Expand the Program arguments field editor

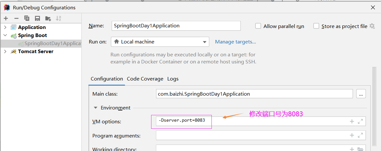(x=360, y=135)
